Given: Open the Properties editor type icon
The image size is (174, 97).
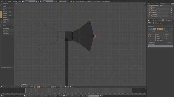Looking at the screenshot, I should (149, 20).
